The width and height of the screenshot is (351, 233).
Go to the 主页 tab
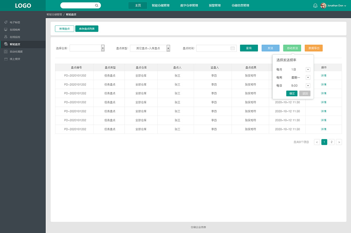coord(138,5)
